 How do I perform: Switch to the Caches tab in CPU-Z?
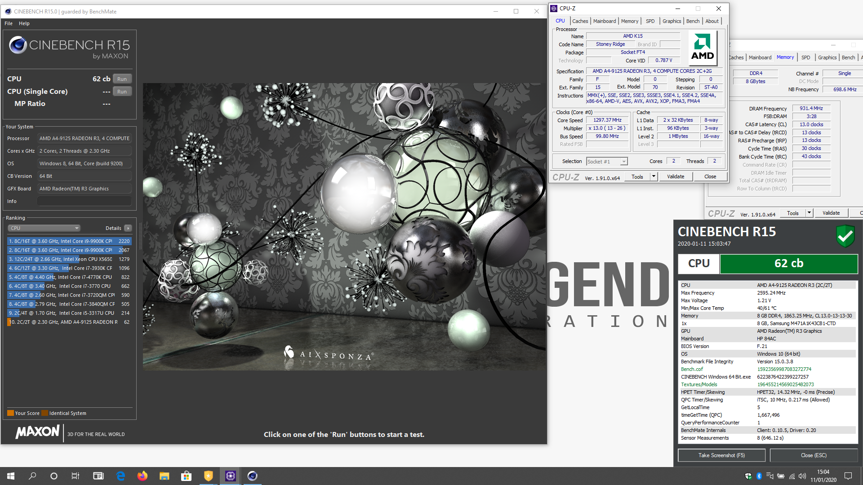tap(580, 21)
